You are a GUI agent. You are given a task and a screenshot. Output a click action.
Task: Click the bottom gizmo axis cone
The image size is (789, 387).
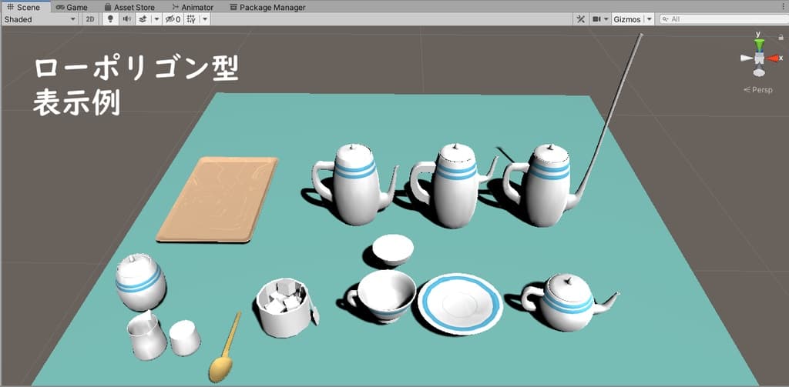pyautogui.click(x=759, y=72)
